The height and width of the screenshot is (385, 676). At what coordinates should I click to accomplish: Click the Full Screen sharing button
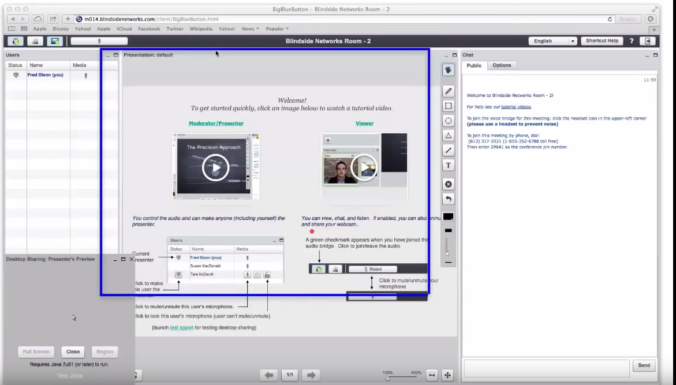tap(36, 352)
